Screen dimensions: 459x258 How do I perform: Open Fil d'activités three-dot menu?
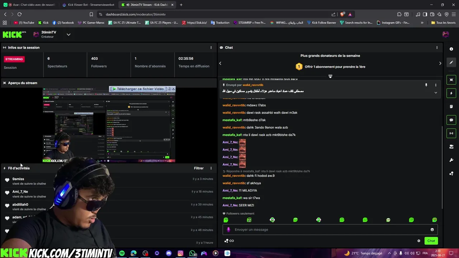pyautogui.click(x=211, y=168)
